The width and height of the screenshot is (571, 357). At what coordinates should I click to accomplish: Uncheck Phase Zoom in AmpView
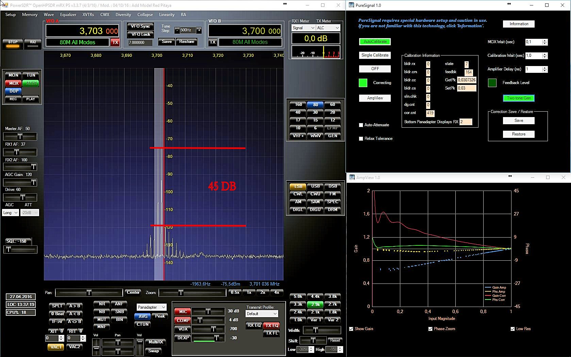(x=431, y=329)
